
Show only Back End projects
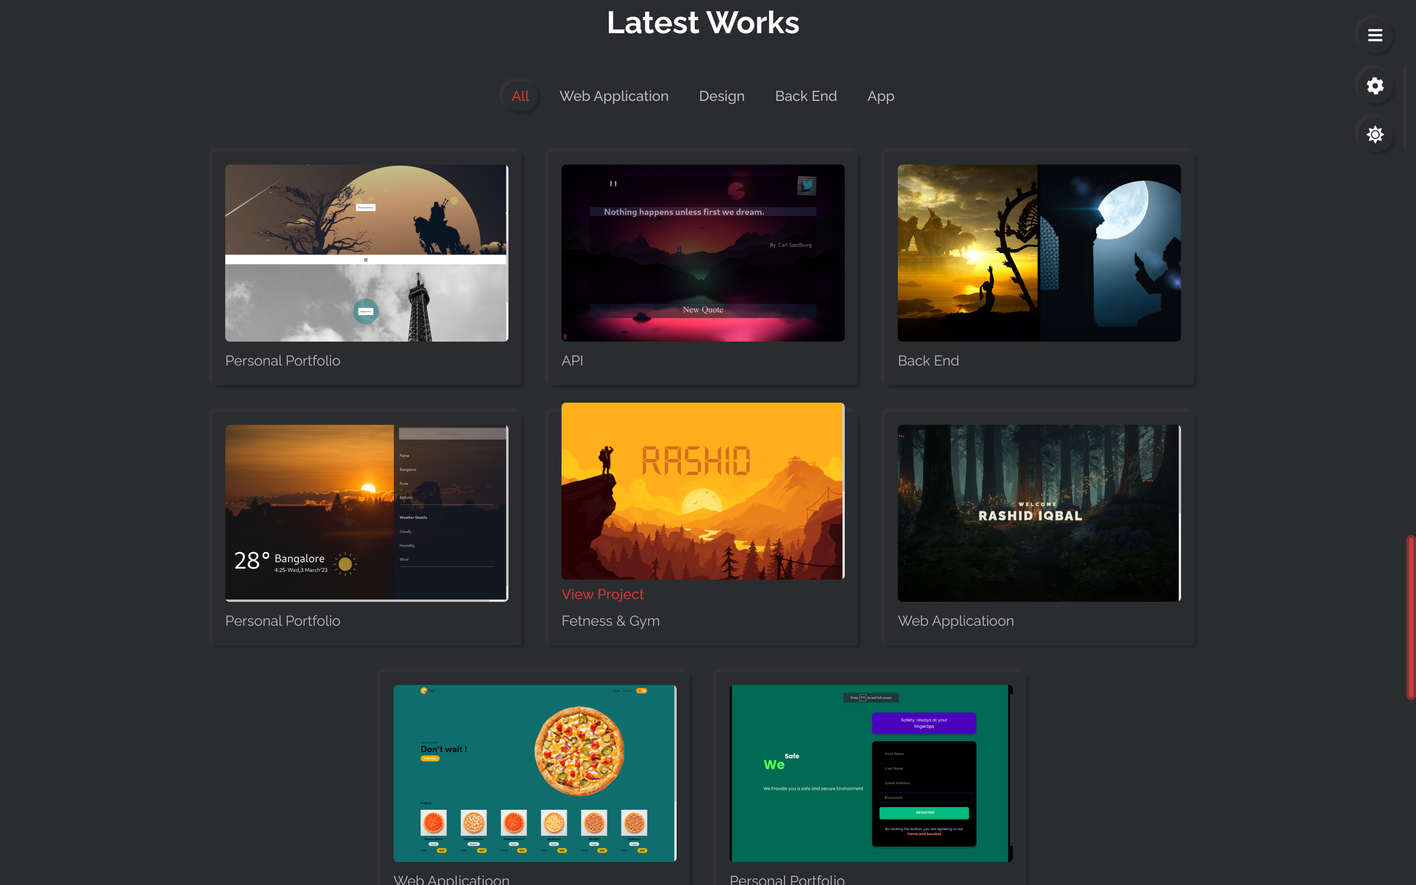[x=806, y=96]
